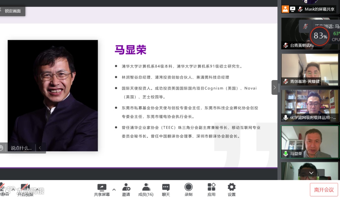Collapse the floating chat input arrow
The image size is (340, 197).
[x=40, y=148]
